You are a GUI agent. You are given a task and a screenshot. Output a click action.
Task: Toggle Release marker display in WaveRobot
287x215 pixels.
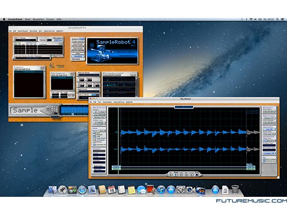click(94, 135)
